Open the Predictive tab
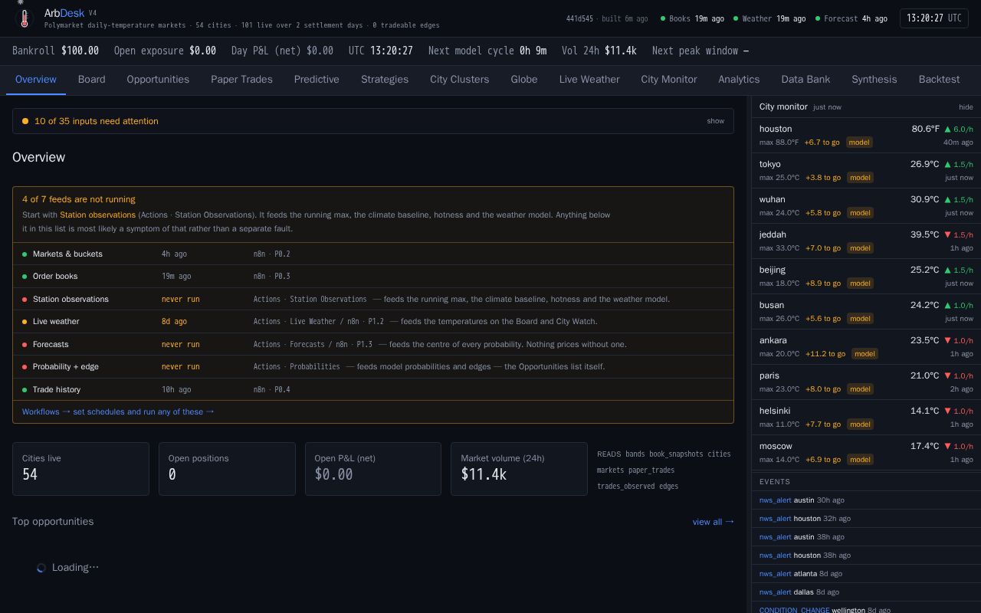 point(317,80)
